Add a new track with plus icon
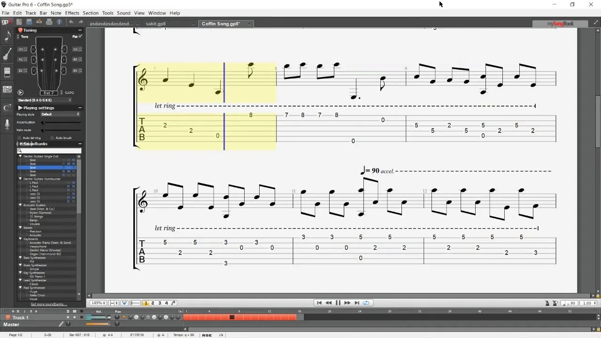601x338 pixels. click(x=13, y=311)
